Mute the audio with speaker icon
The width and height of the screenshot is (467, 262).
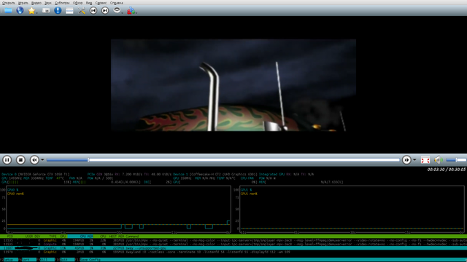tap(438, 160)
